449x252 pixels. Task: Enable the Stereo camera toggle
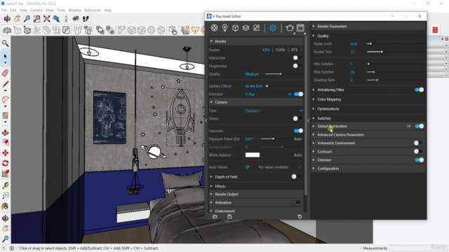pyautogui.click(x=297, y=118)
